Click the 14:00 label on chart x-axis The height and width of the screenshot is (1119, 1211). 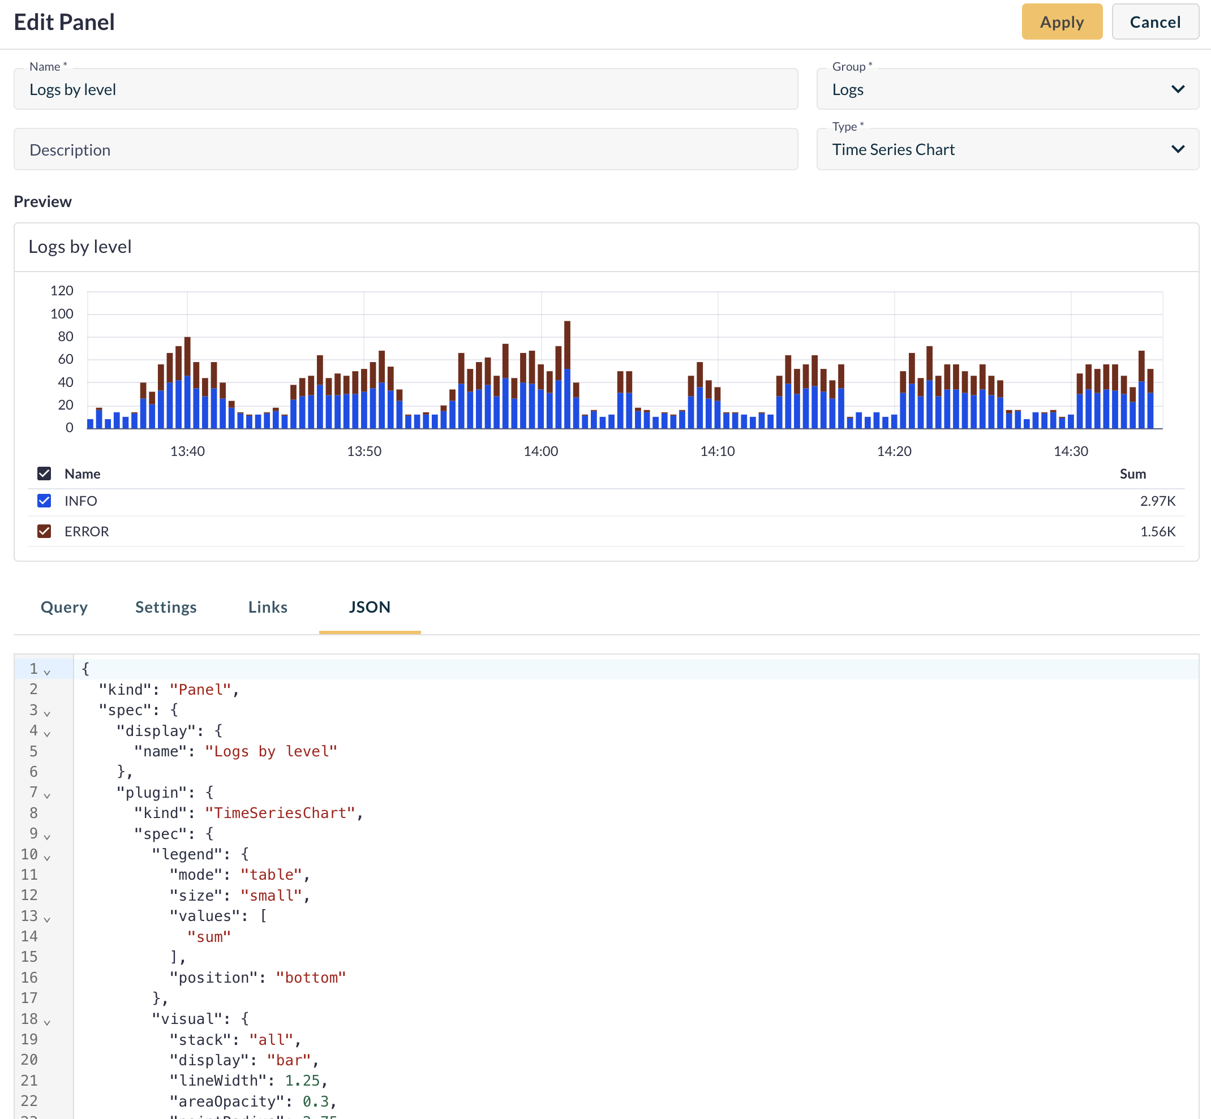tap(540, 451)
